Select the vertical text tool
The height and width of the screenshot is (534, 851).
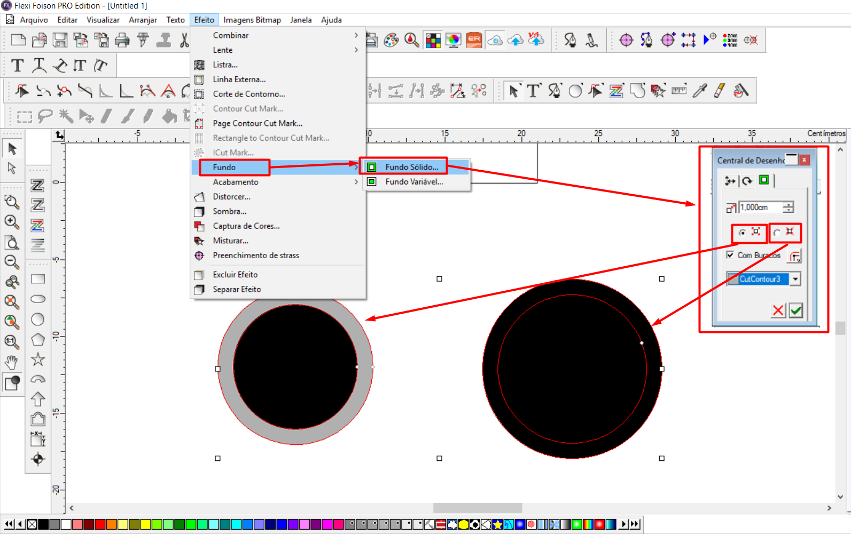[x=80, y=66]
